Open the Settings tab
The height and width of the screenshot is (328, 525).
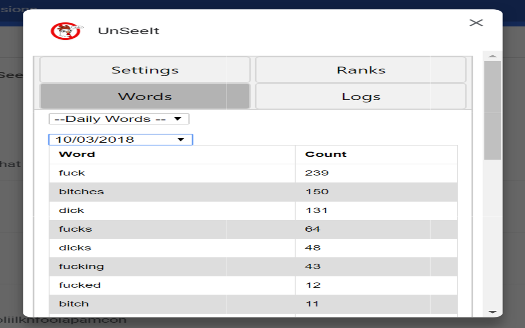pyautogui.click(x=145, y=70)
